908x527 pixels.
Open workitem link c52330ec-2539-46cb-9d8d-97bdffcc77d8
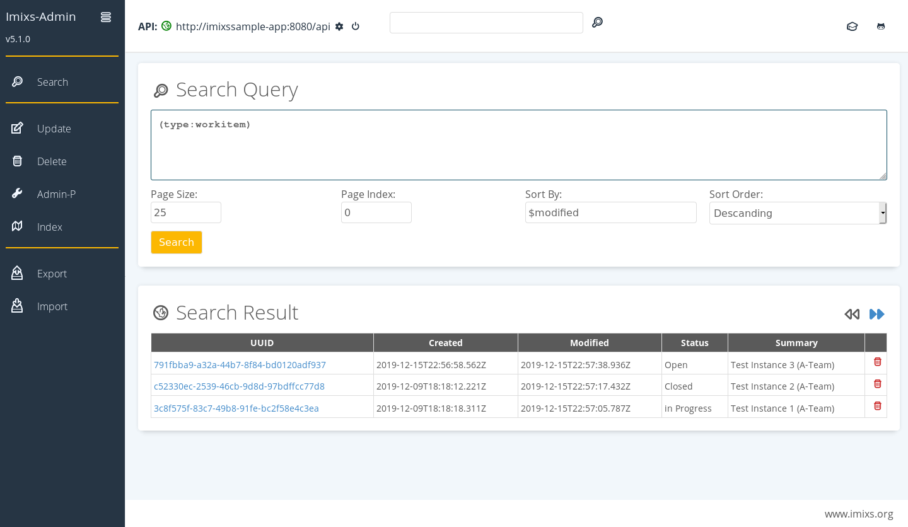click(x=239, y=386)
